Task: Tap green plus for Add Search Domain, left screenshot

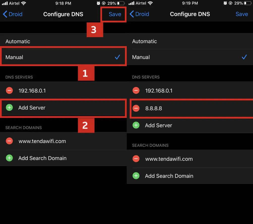Action: 9,158
